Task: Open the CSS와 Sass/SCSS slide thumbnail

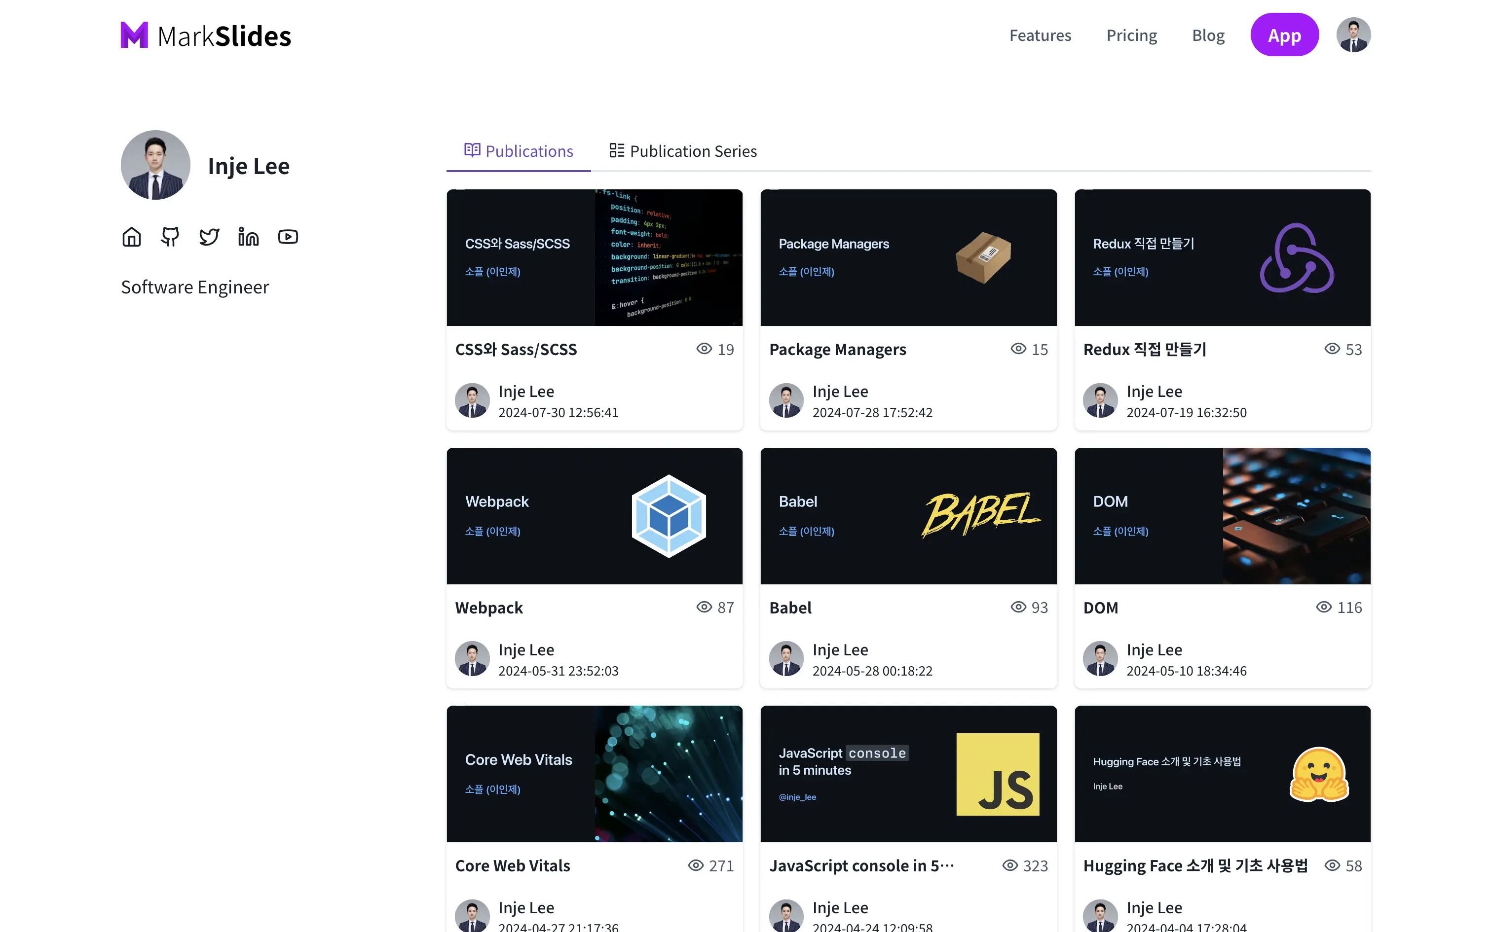Action: 595,257
